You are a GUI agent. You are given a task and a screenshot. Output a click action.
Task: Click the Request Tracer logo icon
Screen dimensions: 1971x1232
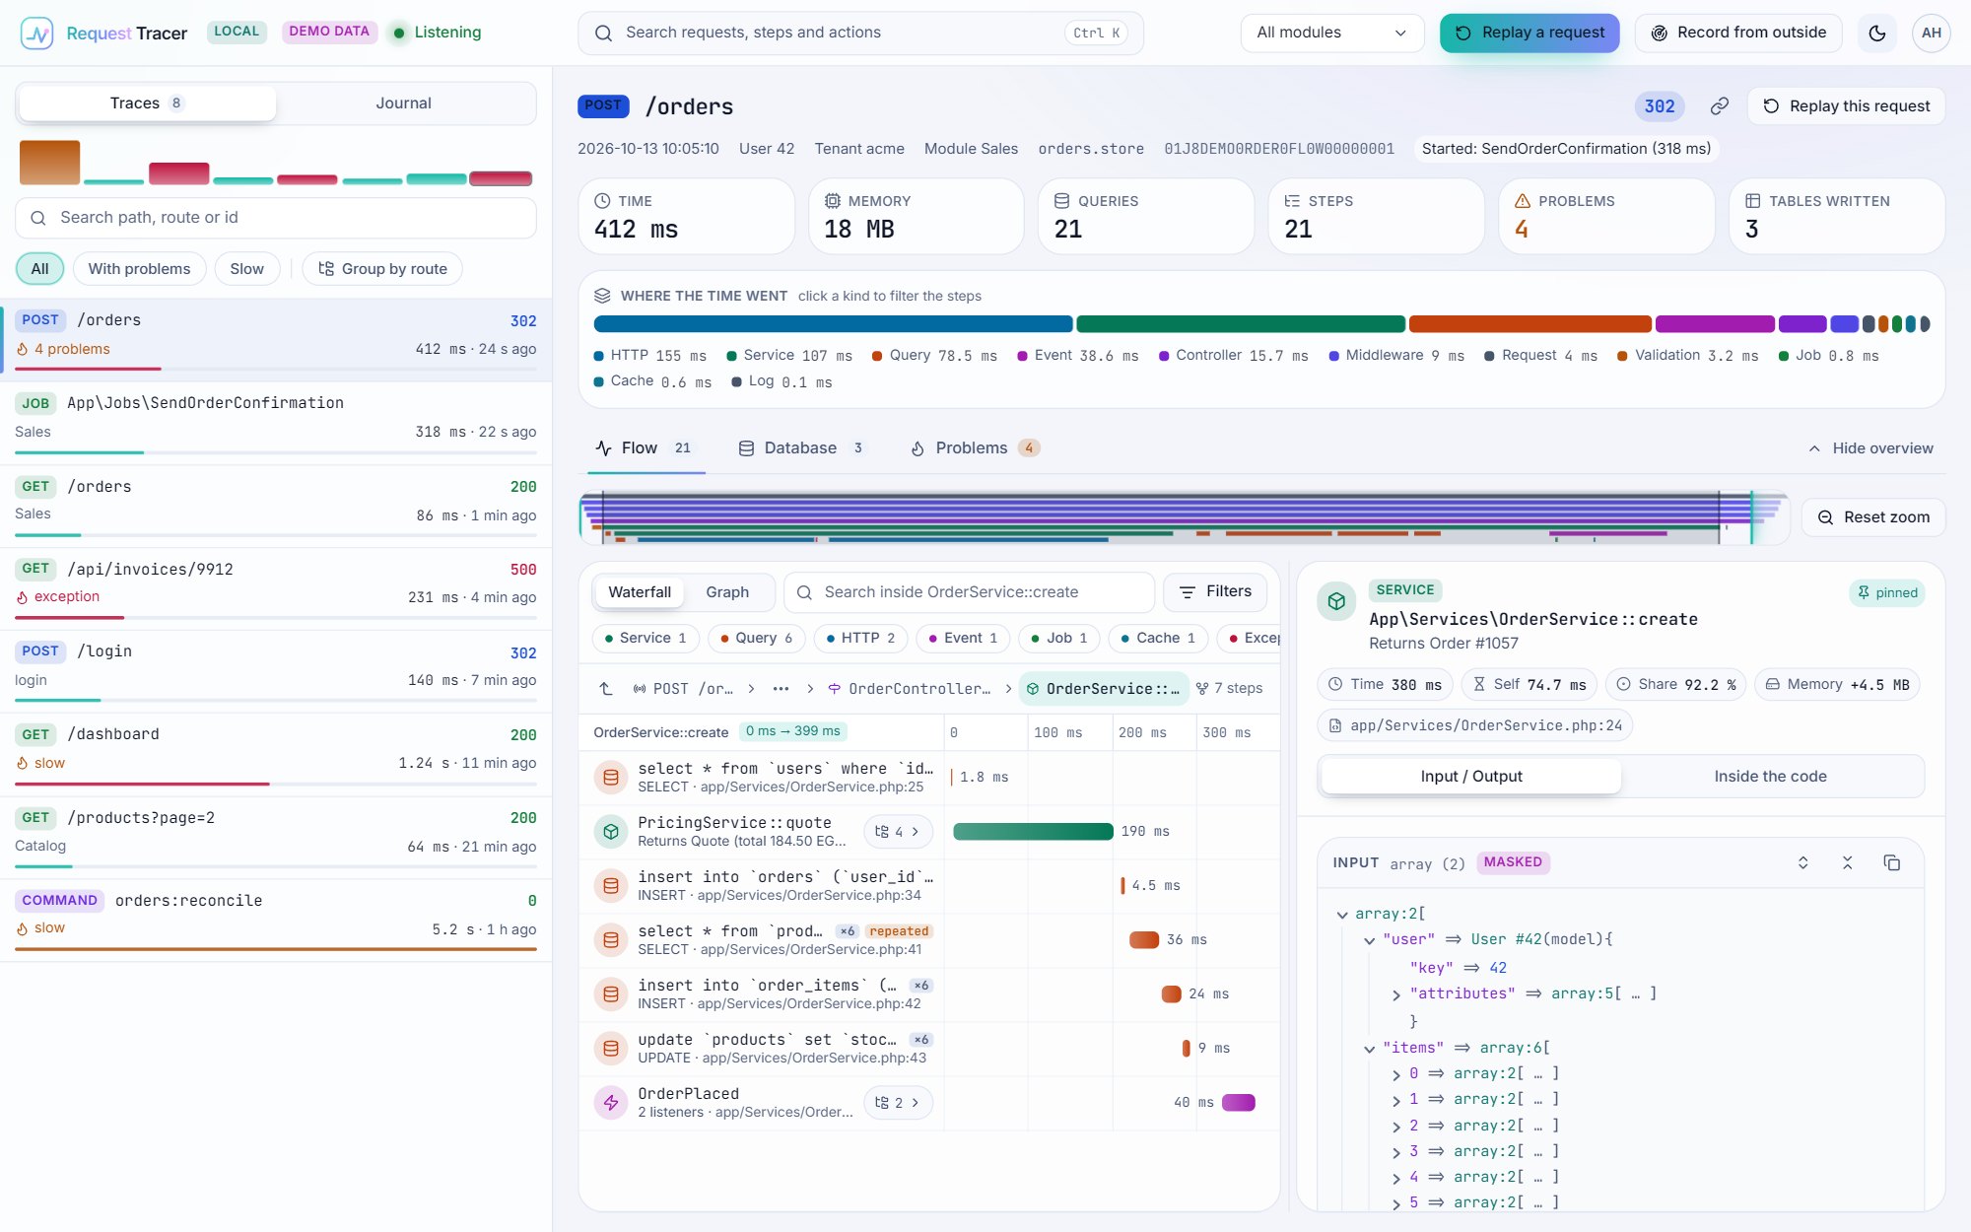[37, 33]
